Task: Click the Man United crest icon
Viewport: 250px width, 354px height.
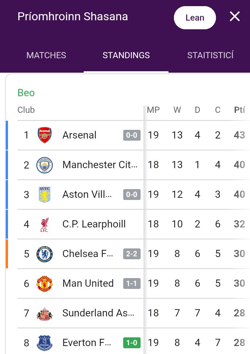Action: pyautogui.click(x=45, y=283)
